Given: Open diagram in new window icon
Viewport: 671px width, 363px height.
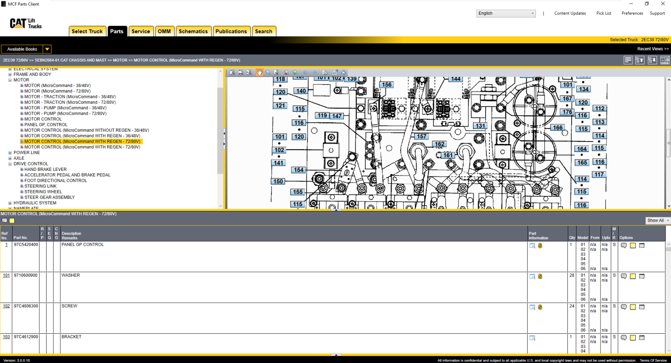Looking at the screenshot, I should point(335,72).
